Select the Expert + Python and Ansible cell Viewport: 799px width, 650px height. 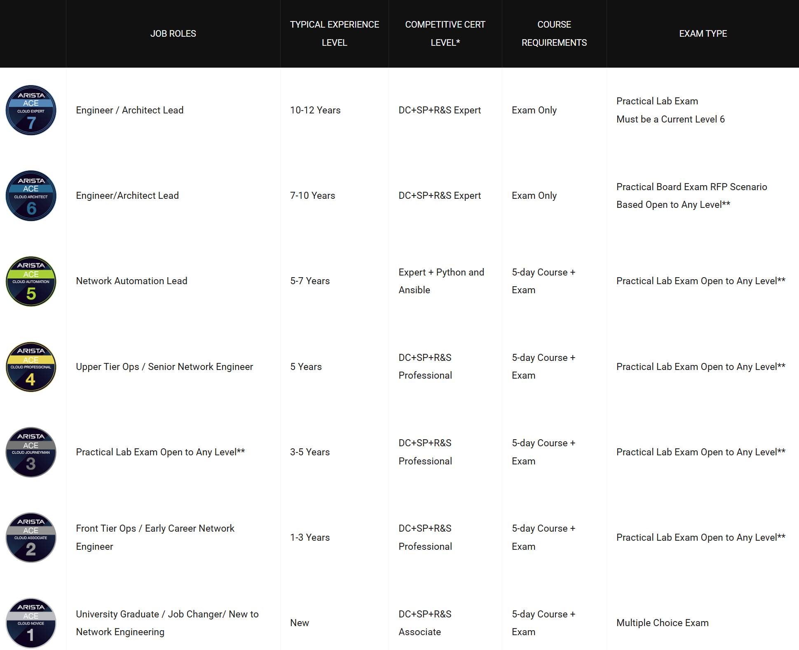pos(441,281)
